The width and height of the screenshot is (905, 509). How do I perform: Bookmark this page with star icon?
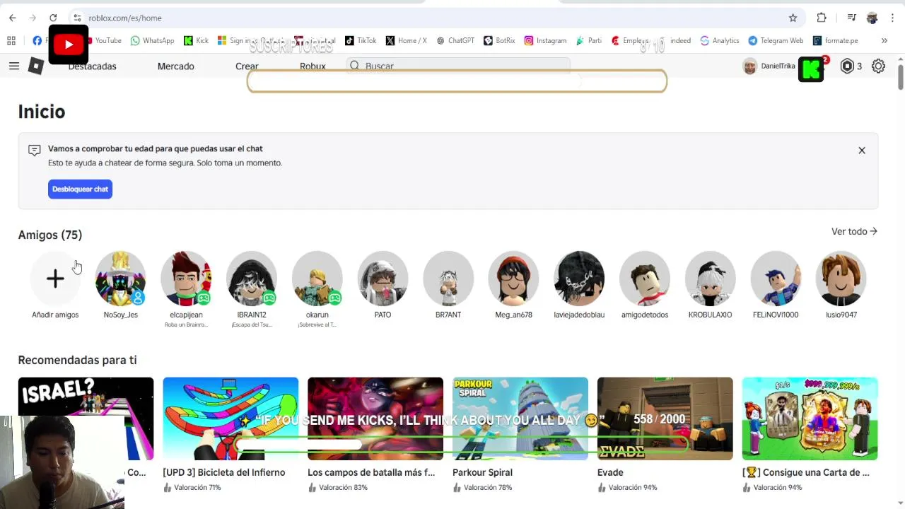[x=793, y=18]
